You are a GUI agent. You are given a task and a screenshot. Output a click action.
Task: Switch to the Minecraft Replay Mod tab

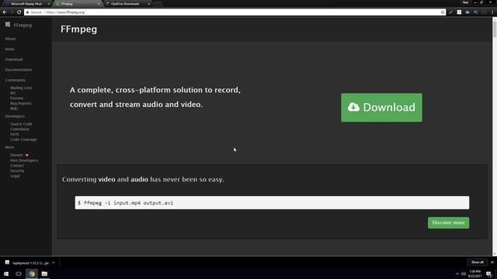[x=26, y=4]
